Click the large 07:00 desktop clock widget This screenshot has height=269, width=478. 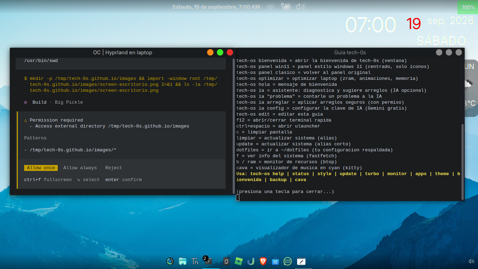click(371, 25)
